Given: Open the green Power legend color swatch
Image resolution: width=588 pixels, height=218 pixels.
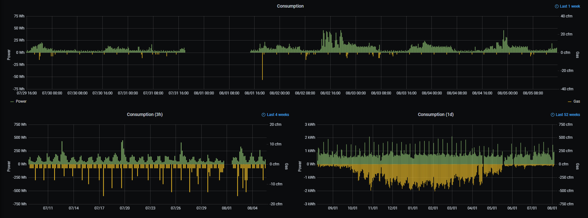Looking at the screenshot, I should tap(12, 102).
